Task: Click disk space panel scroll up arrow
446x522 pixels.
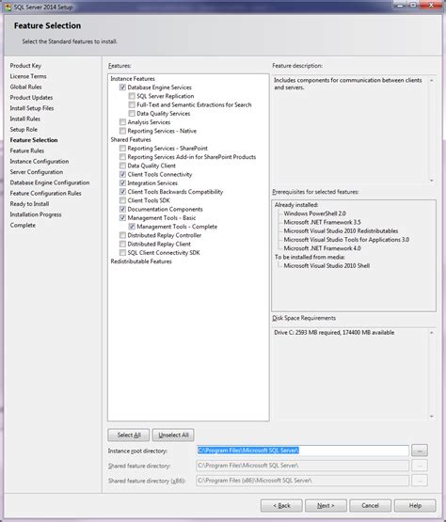Action: click(432, 333)
